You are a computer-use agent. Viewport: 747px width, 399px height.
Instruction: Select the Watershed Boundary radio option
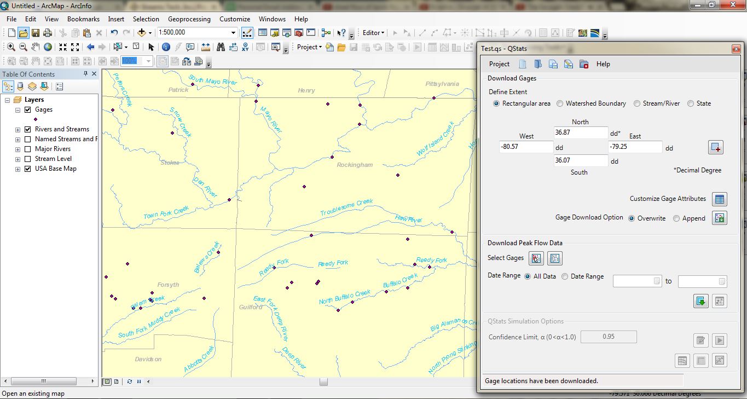pyautogui.click(x=560, y=103)
